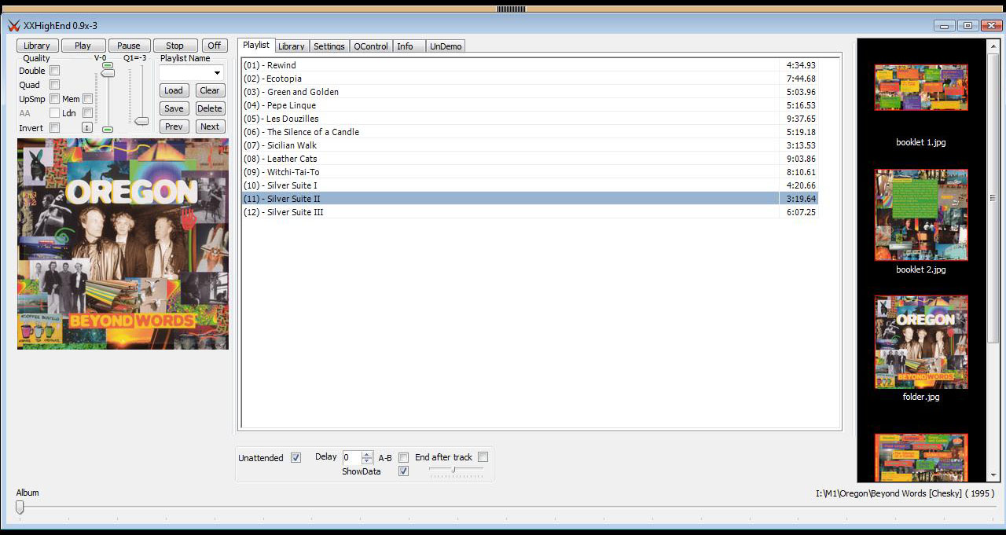Image resolution: width=1006 pixels, height=535 pixels.
Task: Save the current playlist
Action: tap(174, 108)
